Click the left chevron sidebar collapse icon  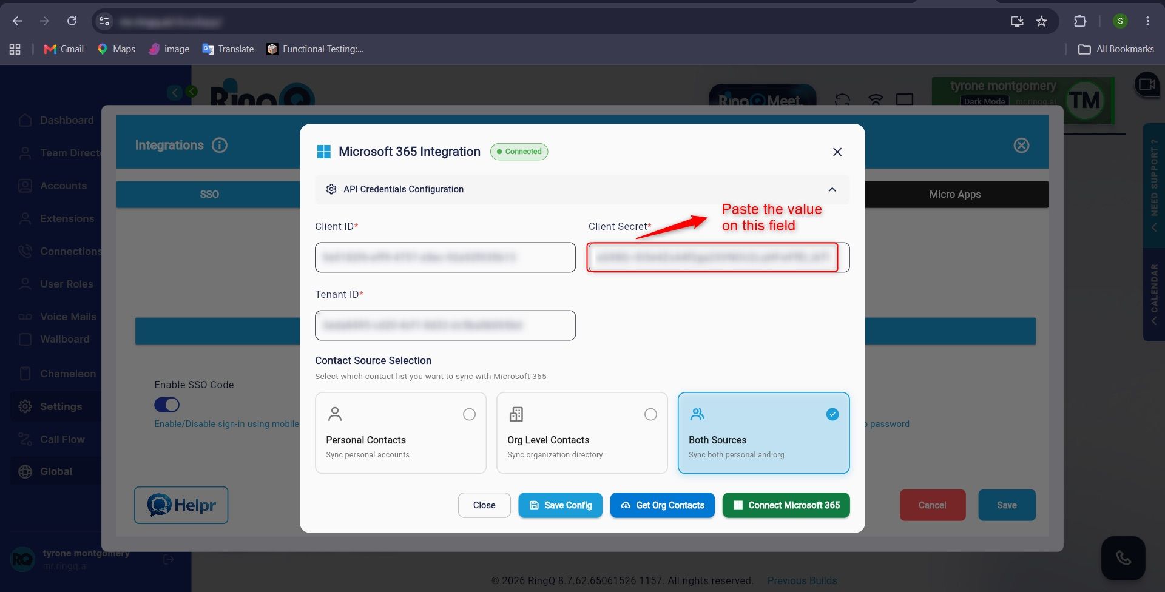175,92
